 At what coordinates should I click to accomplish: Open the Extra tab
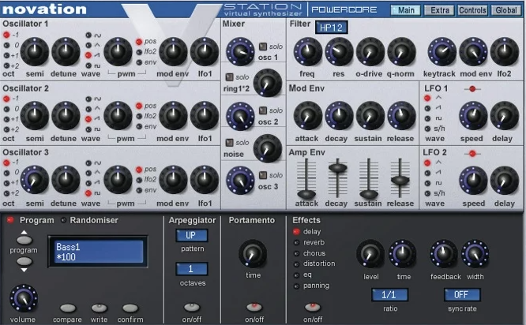[x=439, y=10]
